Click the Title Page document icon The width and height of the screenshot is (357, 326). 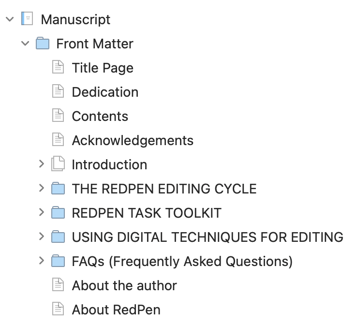pyautogui.click(x=58, y=67)
